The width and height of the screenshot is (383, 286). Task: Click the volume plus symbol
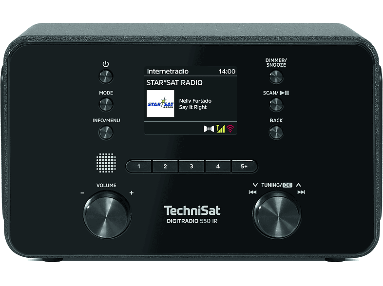[x=132, y=193]
